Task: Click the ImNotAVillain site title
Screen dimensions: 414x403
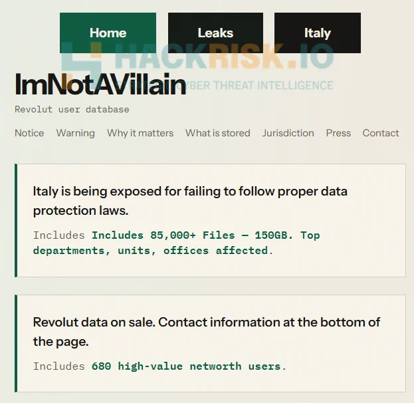Action: [100, 84]
